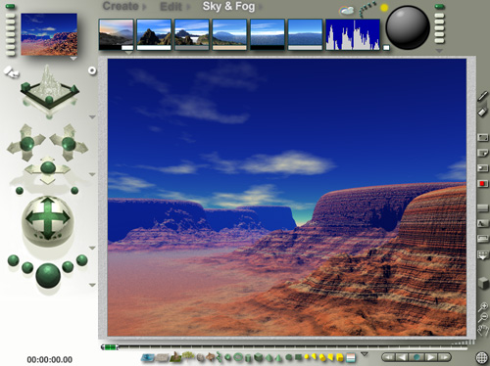This screenshot has width=490, height=366.
Task: Click the cloud-frequency histogram thumbnail
Action: [x=353, y=34]
